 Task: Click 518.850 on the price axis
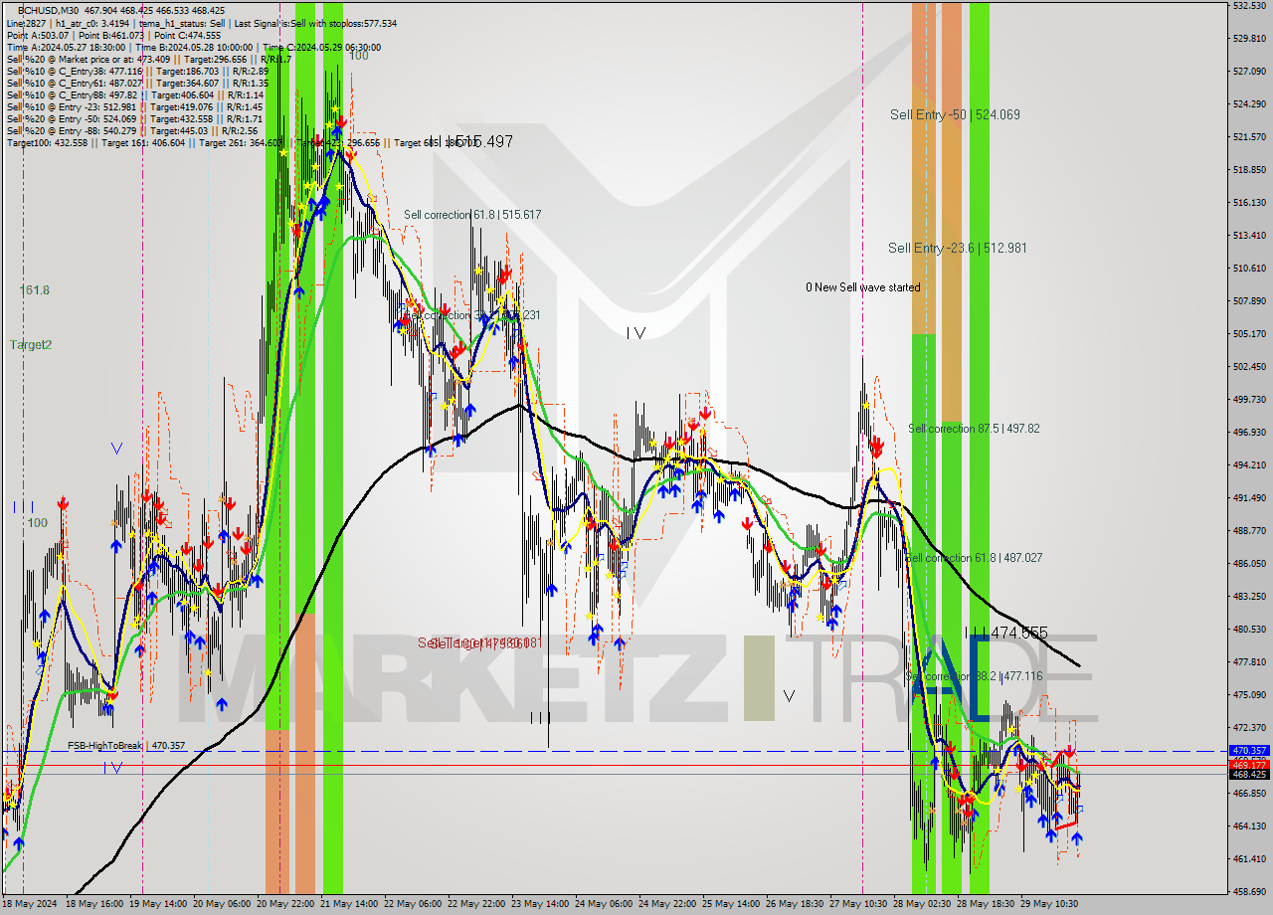coord(1249,170)
